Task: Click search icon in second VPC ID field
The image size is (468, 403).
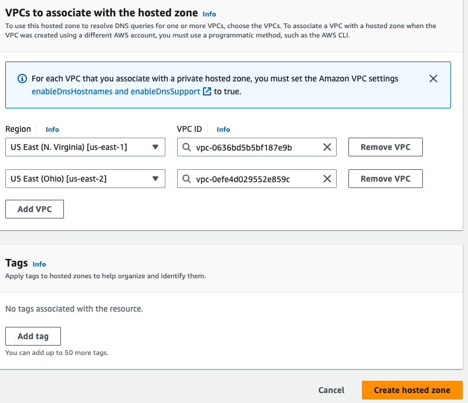Action: click(x=186, y=179)
